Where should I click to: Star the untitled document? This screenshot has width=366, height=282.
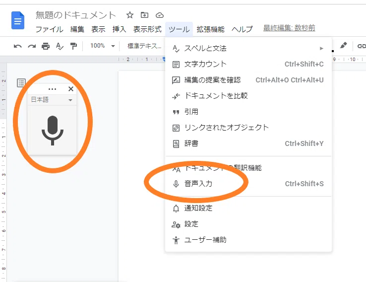point(130,15)
